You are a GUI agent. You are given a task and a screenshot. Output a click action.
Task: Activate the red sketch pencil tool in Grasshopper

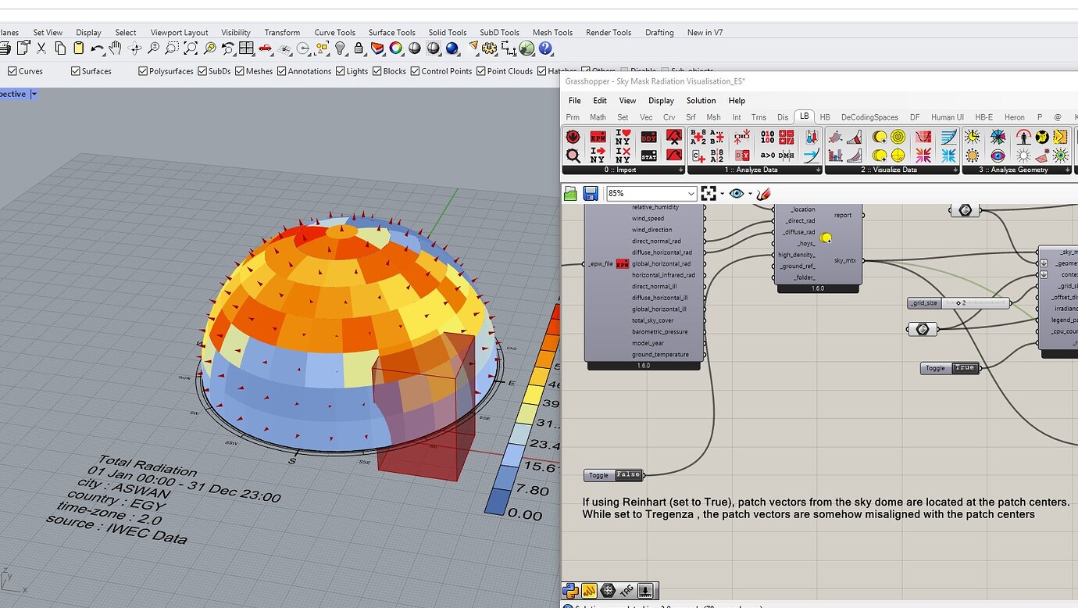point(763,194)
